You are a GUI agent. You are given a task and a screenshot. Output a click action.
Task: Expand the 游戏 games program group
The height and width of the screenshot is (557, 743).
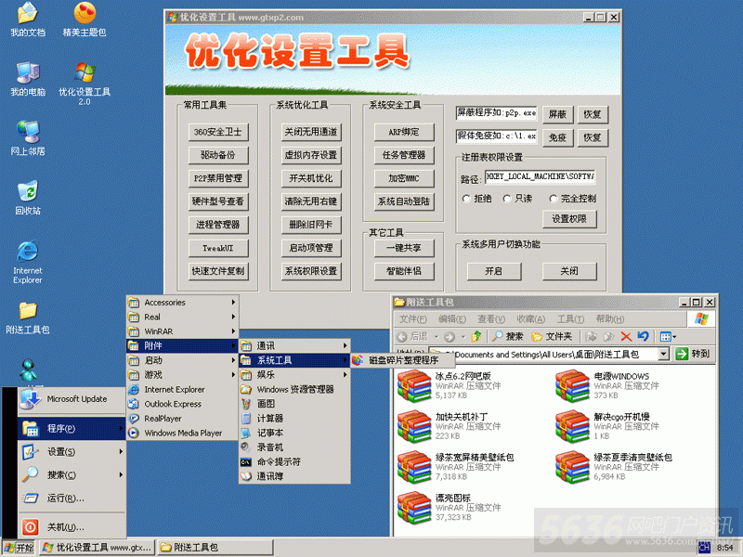click(182, 375)
